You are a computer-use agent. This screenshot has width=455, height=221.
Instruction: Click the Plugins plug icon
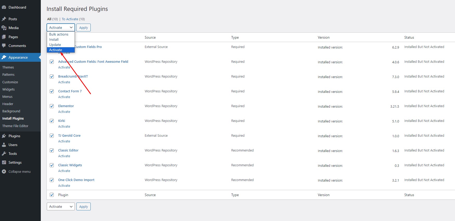[x=4, y=136]
